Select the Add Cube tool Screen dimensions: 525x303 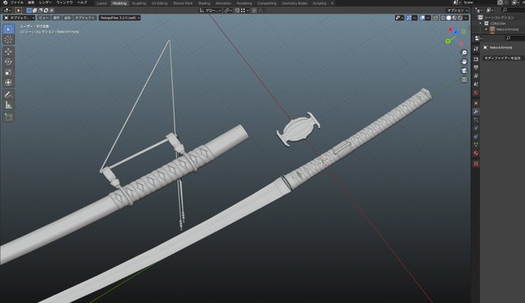click(8, 116)
